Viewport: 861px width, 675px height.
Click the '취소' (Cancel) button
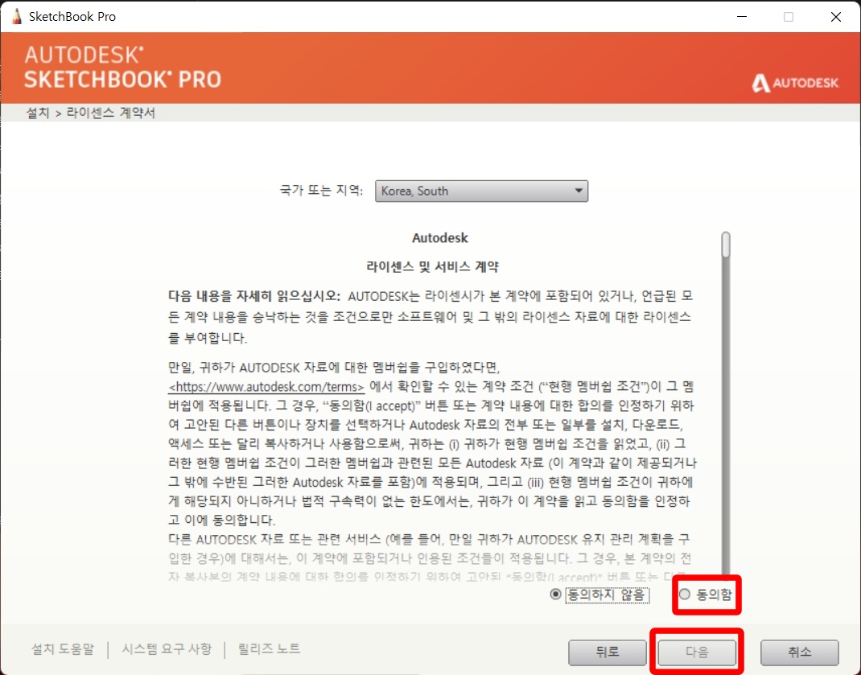coord(800,652)
